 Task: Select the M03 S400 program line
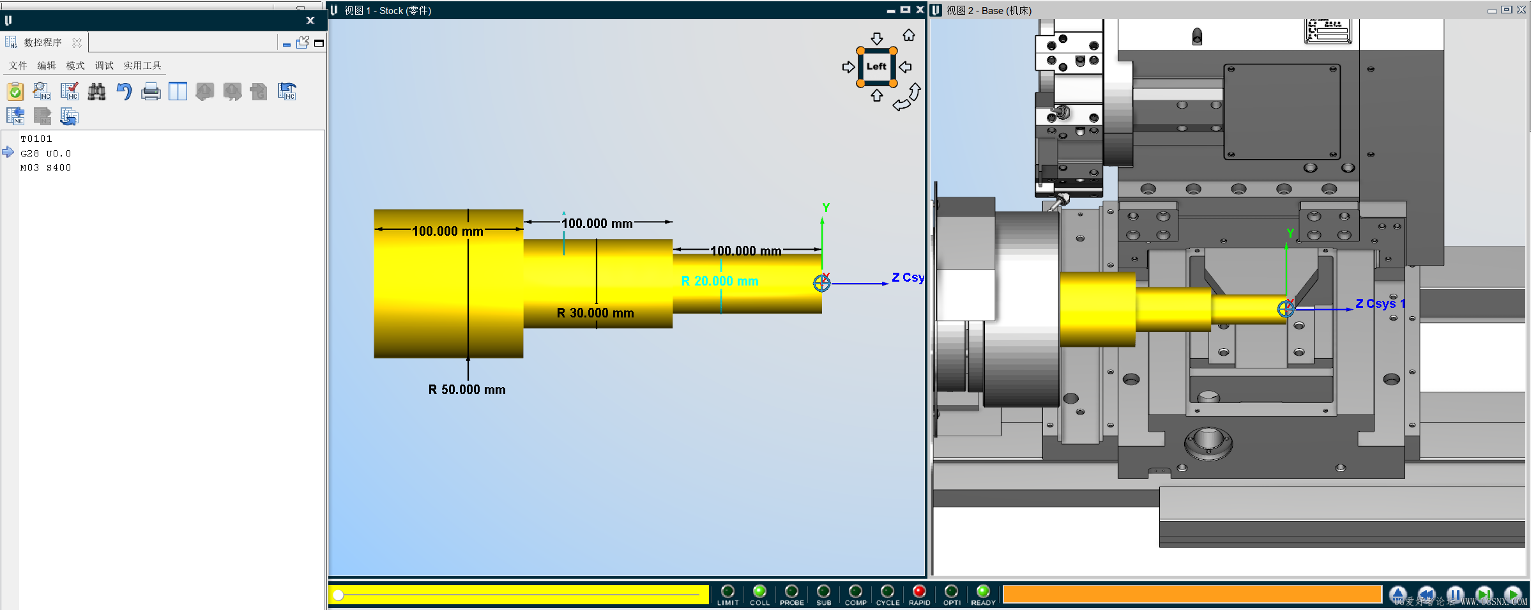tap(46, 167)
